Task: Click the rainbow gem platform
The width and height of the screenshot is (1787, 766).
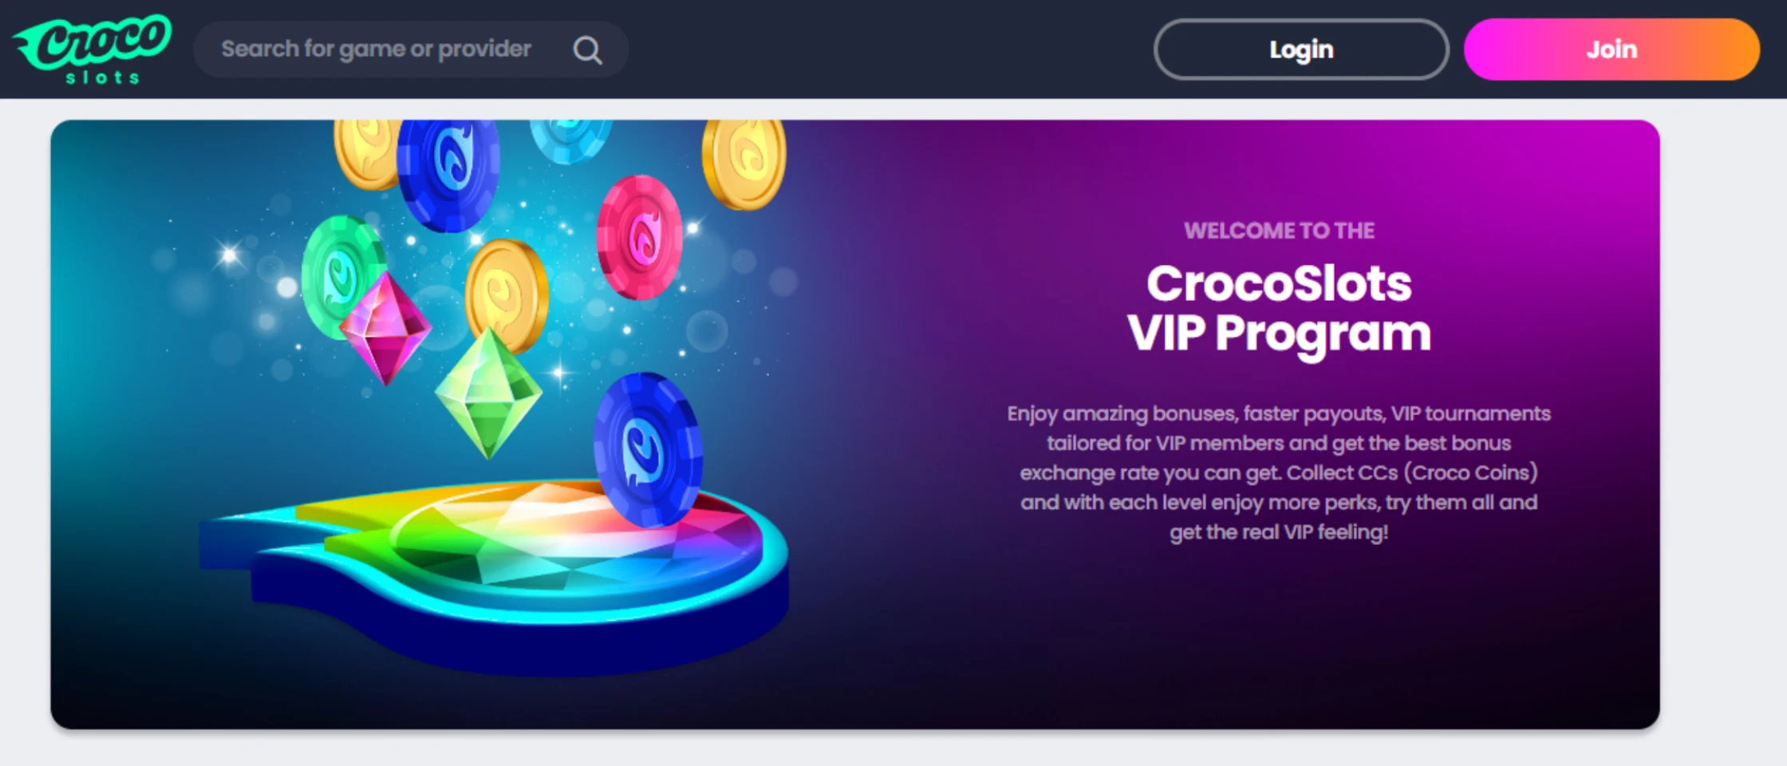Action: coord(495,571)
